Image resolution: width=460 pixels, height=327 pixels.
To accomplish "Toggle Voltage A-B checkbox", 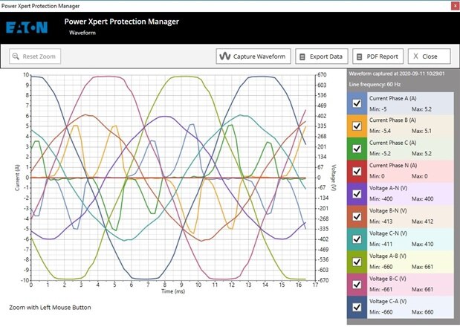I will click(x=357, y=262).
